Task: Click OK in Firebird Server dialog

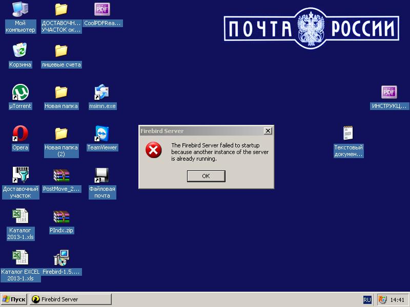Action: click(x=206, y=176)
